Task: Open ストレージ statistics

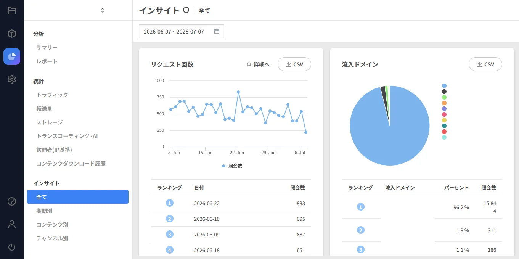Action: tap(50, 122)
